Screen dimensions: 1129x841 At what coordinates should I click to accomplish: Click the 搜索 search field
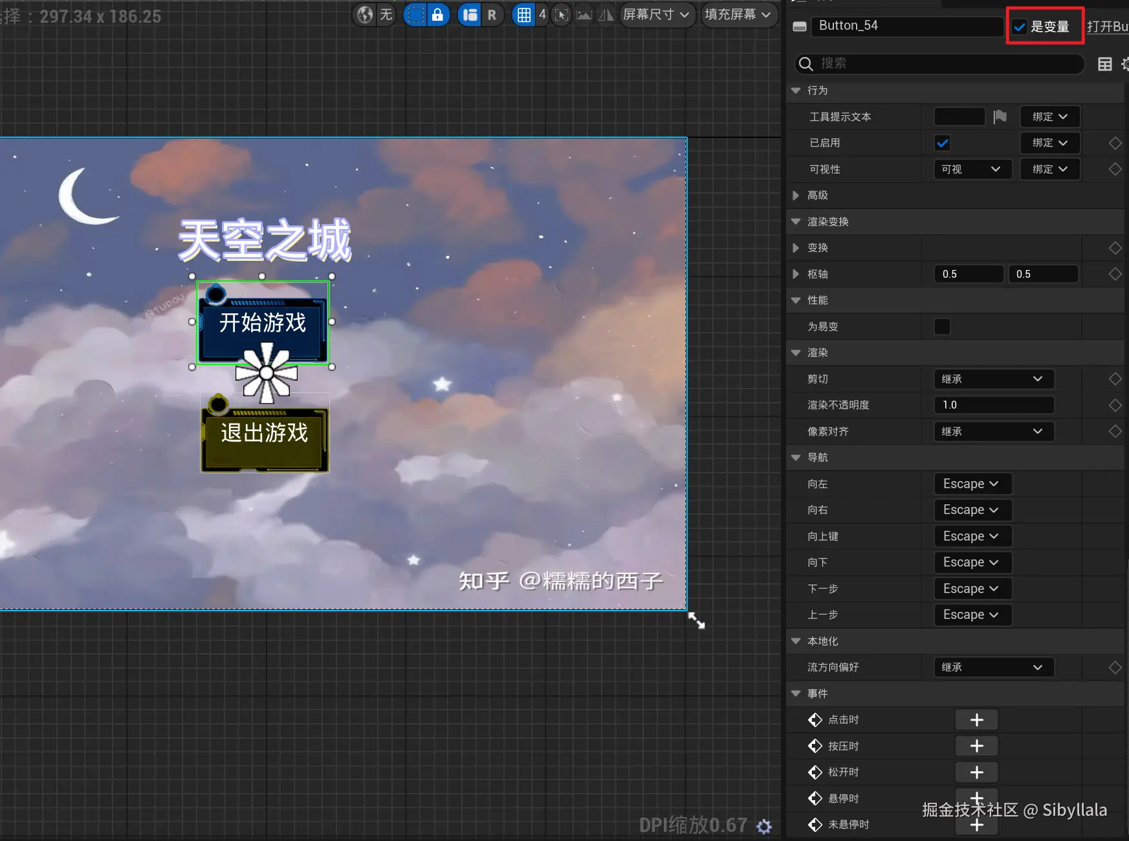coord(939,63)
